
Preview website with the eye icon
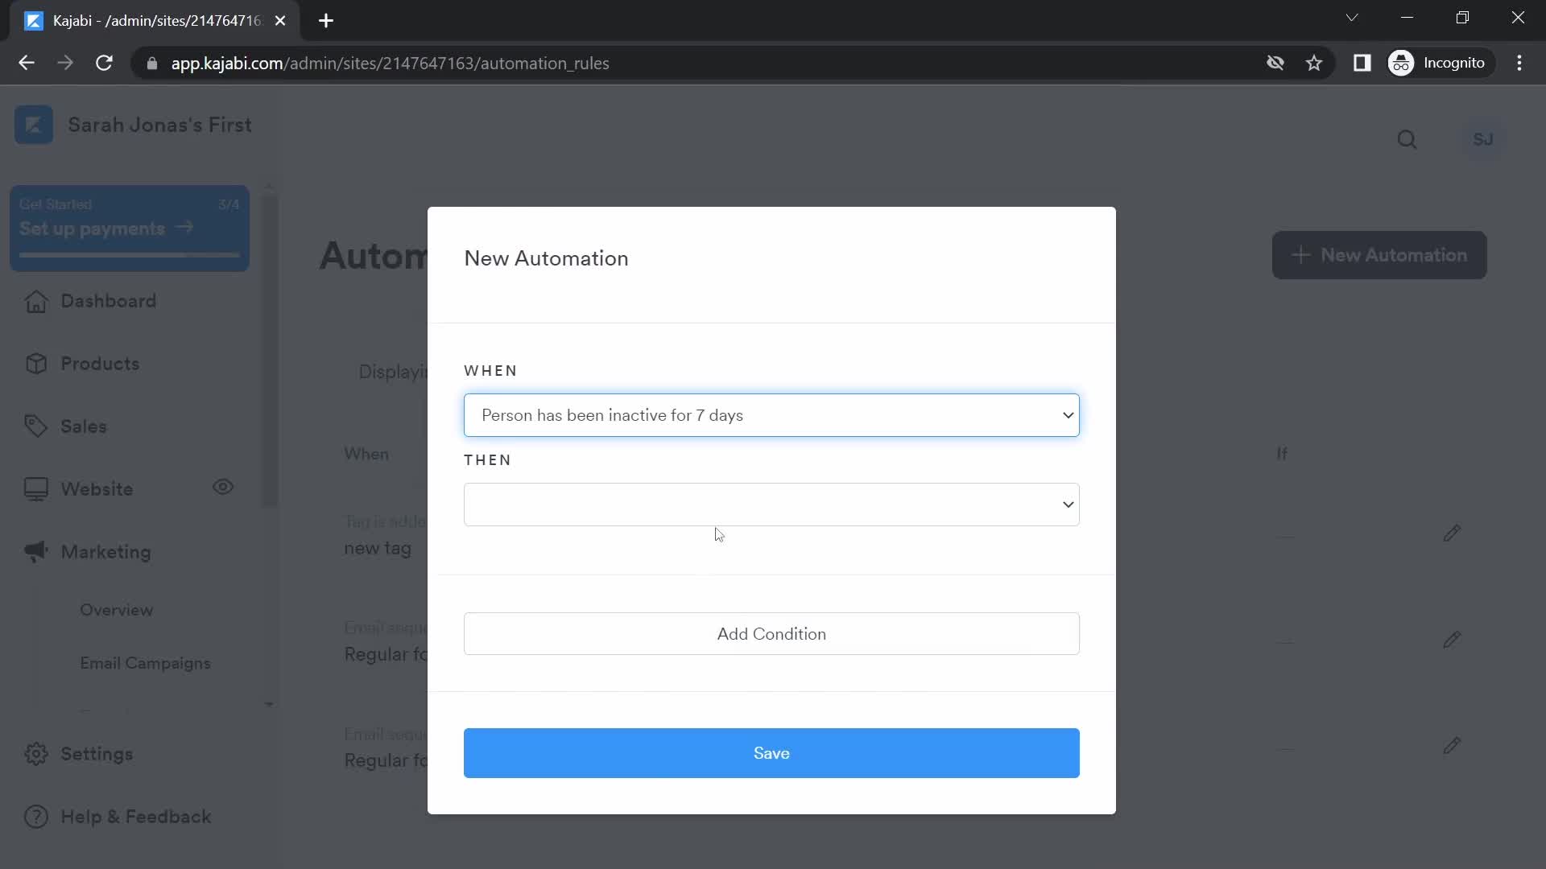(x=223, y=487)
